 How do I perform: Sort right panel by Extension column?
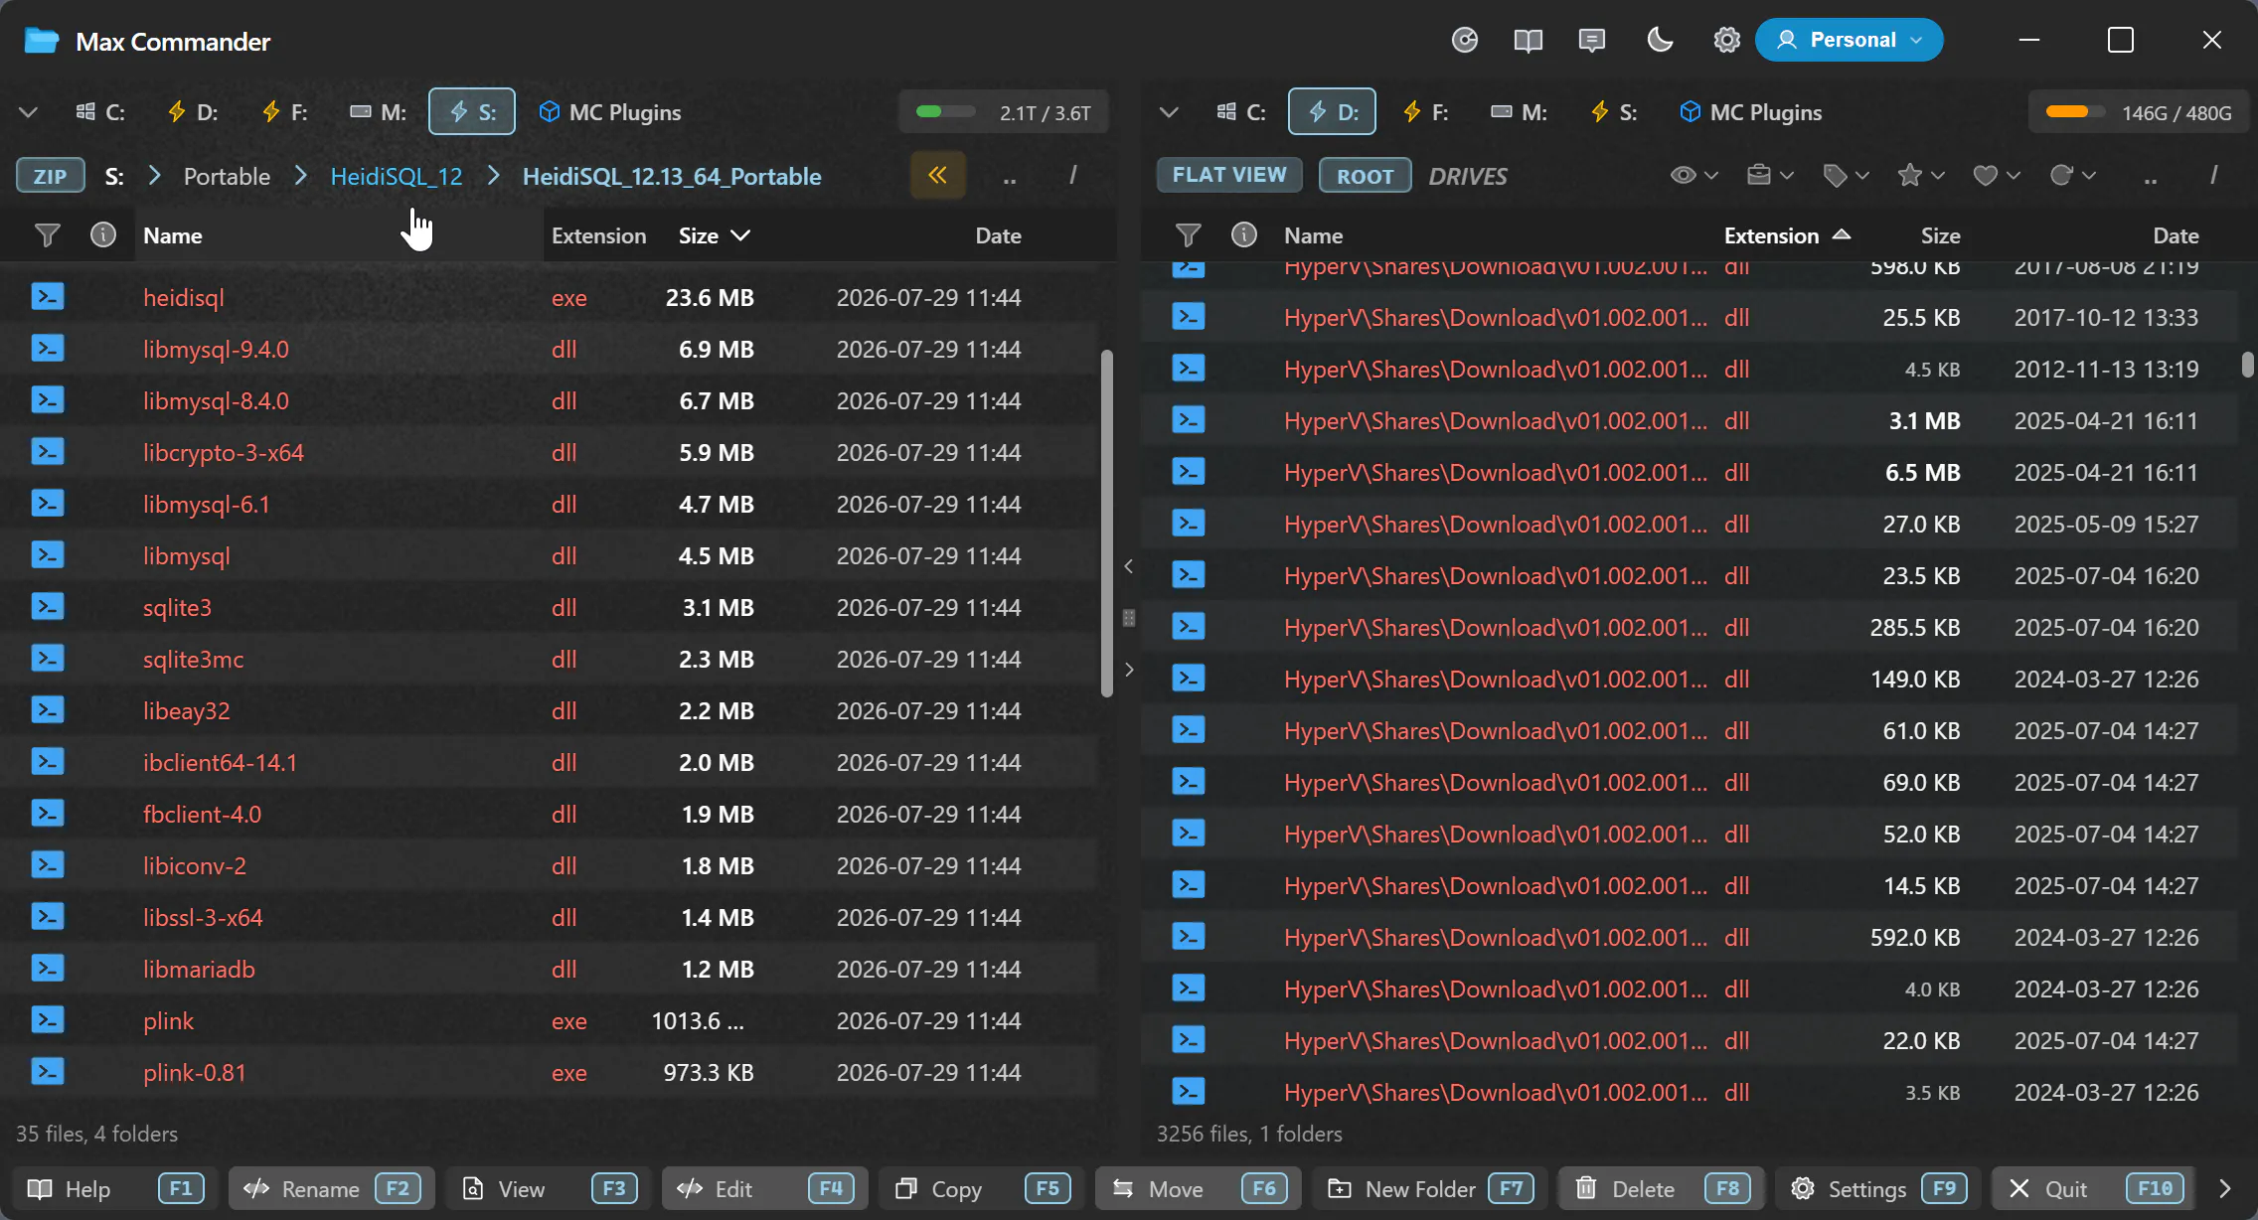(1786, 235)
